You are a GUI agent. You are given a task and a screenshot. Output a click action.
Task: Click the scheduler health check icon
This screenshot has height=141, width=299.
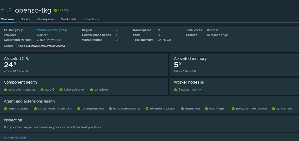[x=92, y=90]
